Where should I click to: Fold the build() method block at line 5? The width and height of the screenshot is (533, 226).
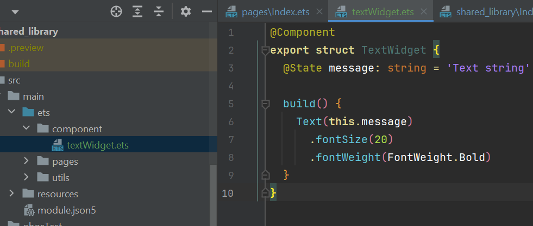click(x=265, y=104)
